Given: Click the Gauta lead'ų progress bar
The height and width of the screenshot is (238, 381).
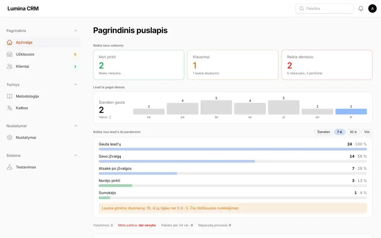Looking at the screenshot, I should coord(233,149).
